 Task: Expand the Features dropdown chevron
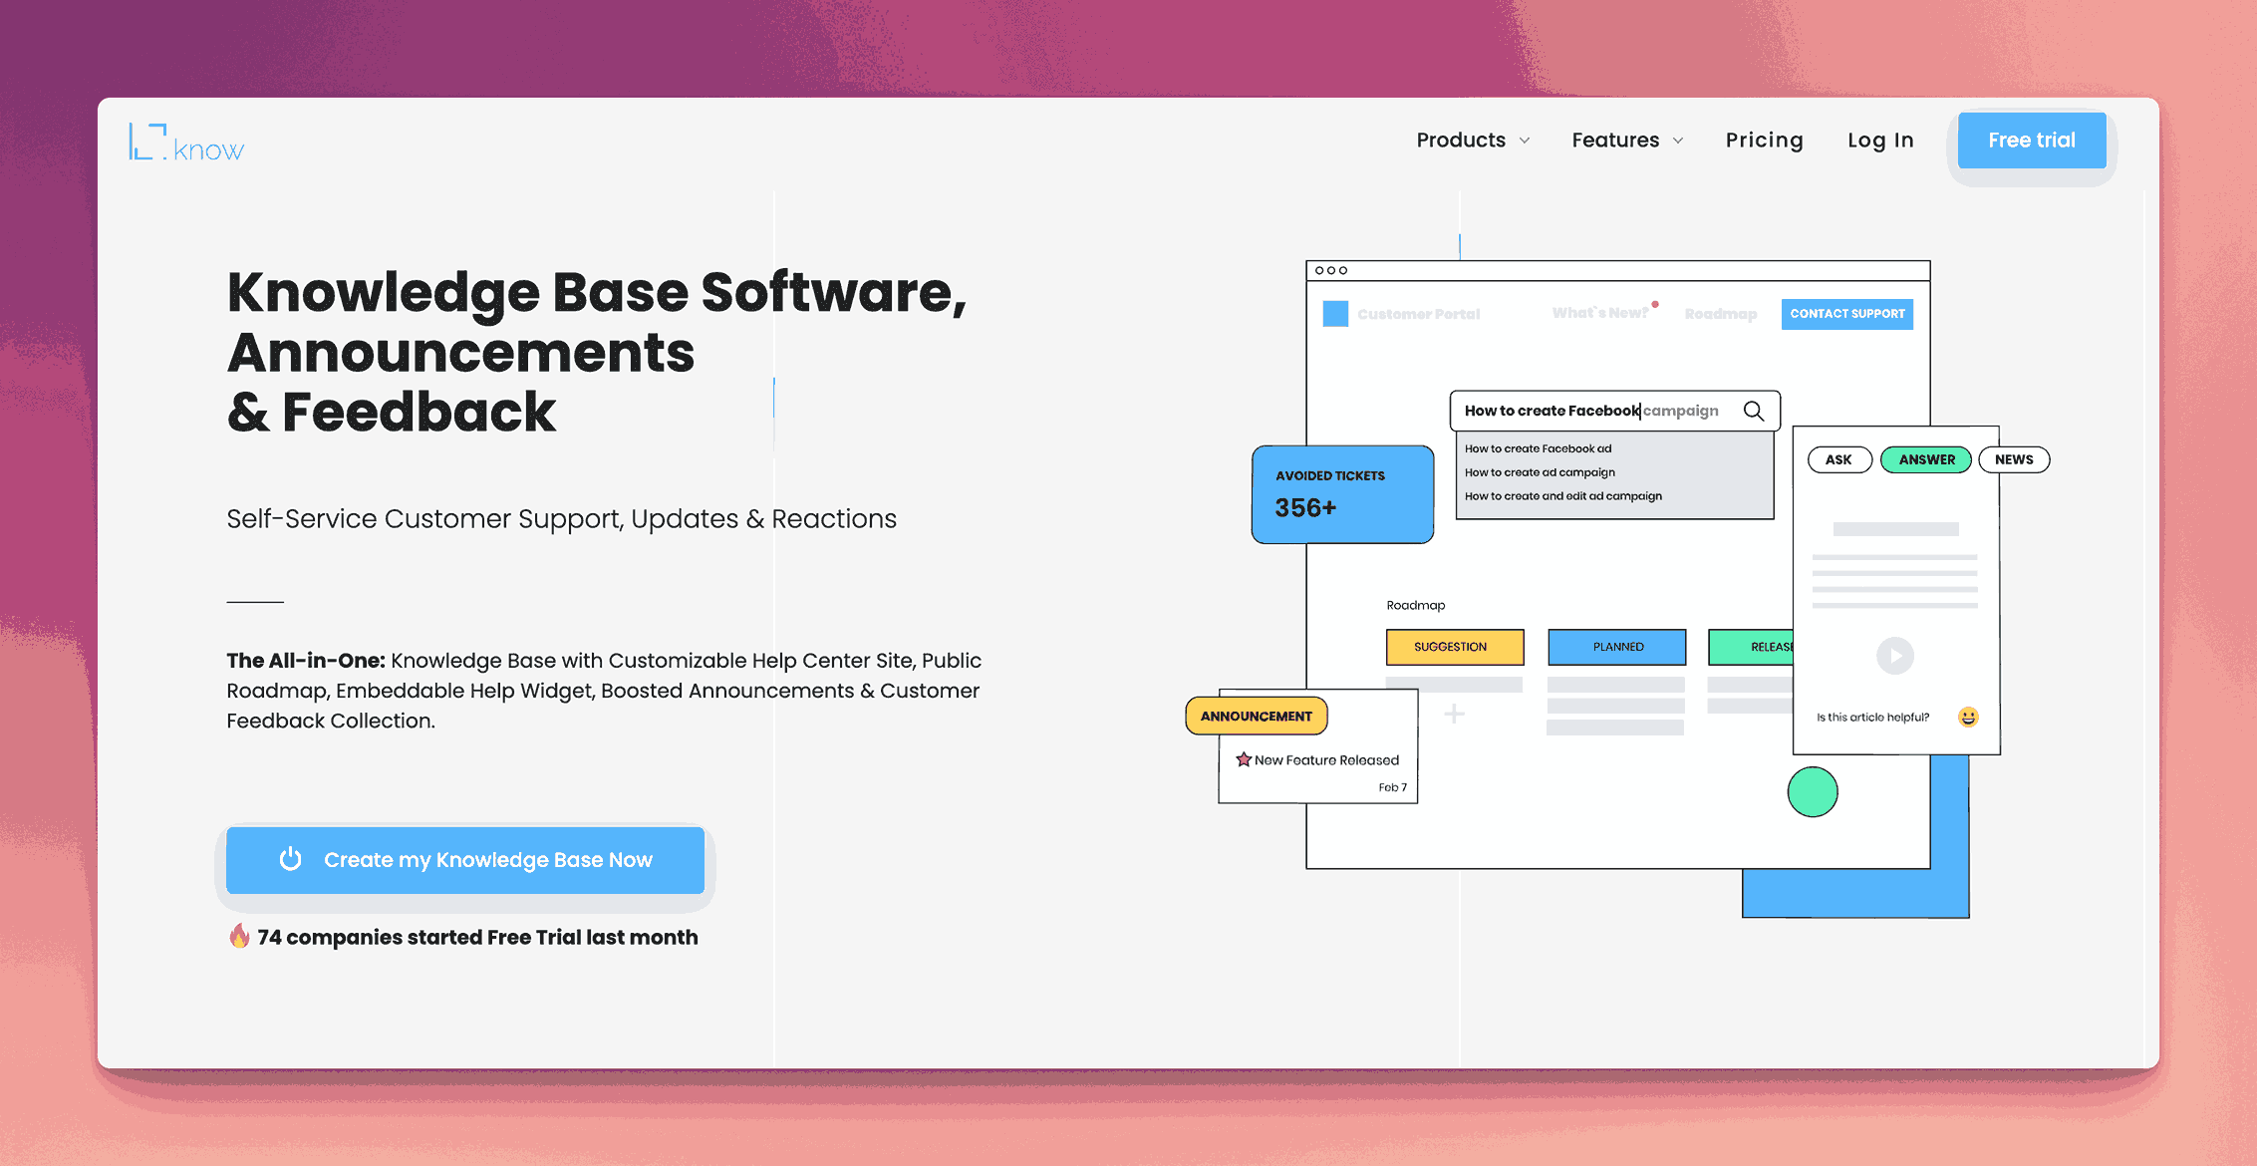pyautogui.click(x=1678, y=141)
